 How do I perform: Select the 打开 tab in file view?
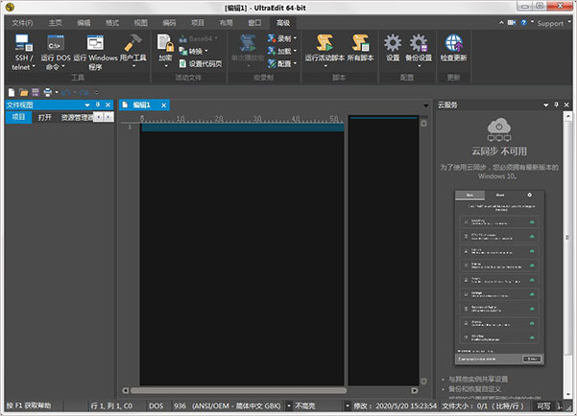pyautogui.click(x=45, y=118)
